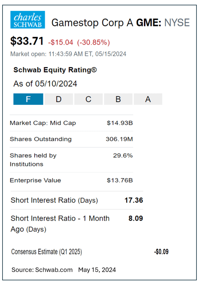Screen dimensions: 199x282
Task: Click the Enterprise Value row label
Action: [35, 180]
